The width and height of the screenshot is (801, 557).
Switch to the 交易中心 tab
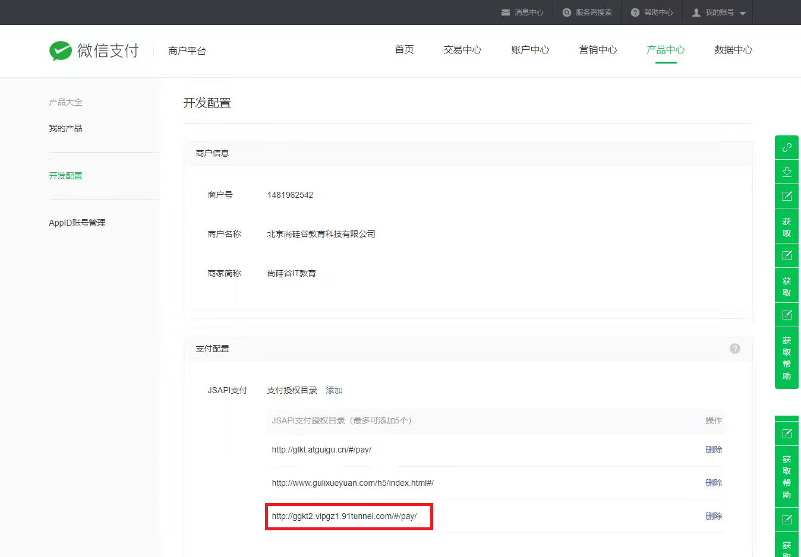point(462,50)
